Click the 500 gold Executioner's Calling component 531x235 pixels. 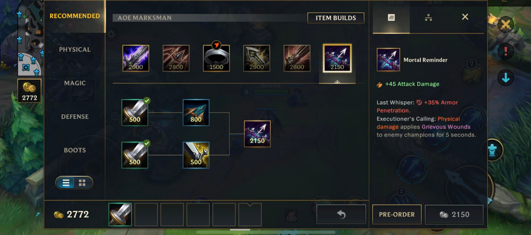click(x=196, y=155)
